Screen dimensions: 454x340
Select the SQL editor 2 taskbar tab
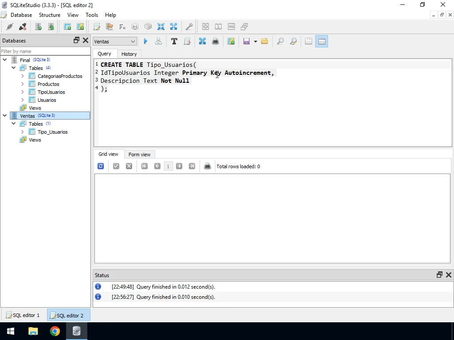pos(69,315)
